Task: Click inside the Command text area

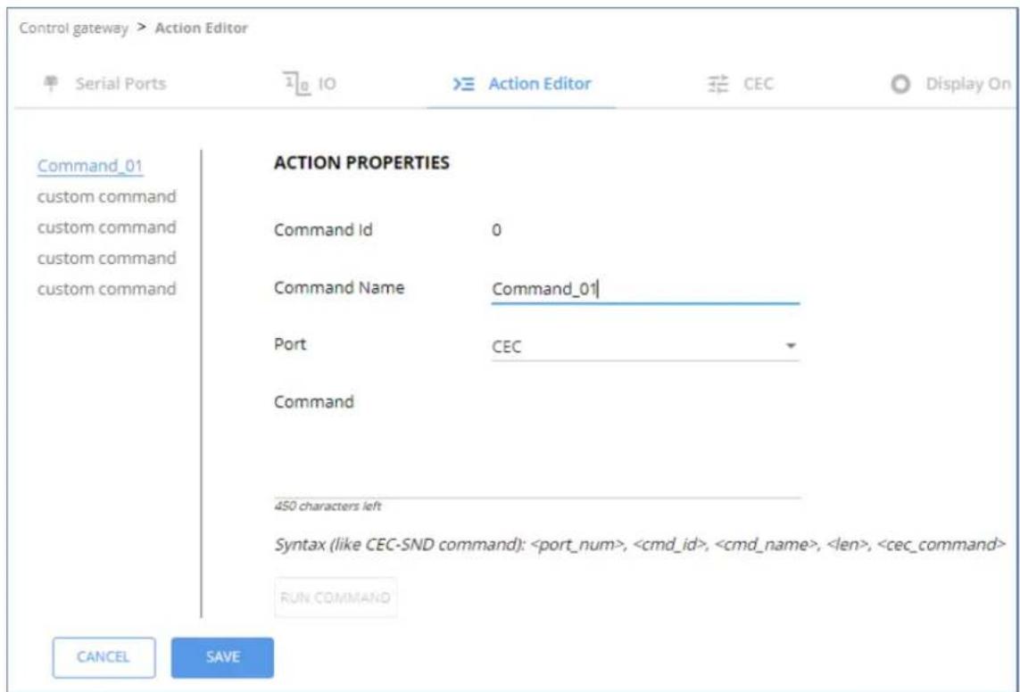Action: coord(537,457)
